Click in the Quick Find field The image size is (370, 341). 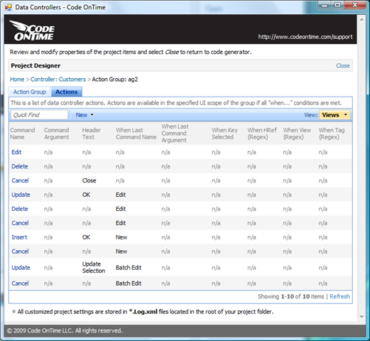39,115
